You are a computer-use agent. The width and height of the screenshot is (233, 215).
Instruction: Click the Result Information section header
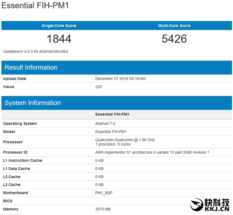pyautogui.click(x=31, y=68)
